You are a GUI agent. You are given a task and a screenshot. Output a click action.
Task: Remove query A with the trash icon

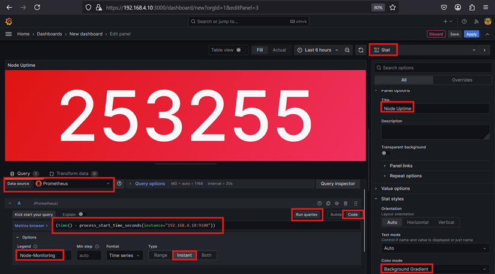[x=346, y=204]
